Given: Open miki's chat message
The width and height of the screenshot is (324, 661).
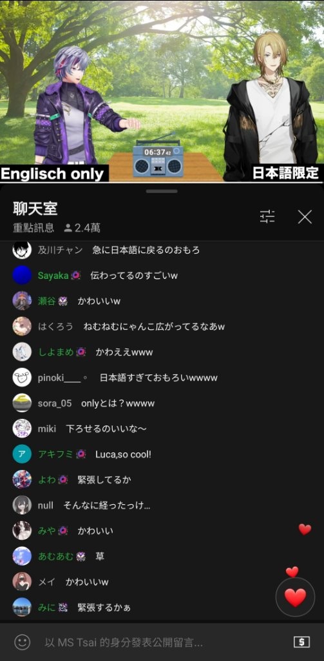Looking at the screenshot, I should tap(106, 429).
